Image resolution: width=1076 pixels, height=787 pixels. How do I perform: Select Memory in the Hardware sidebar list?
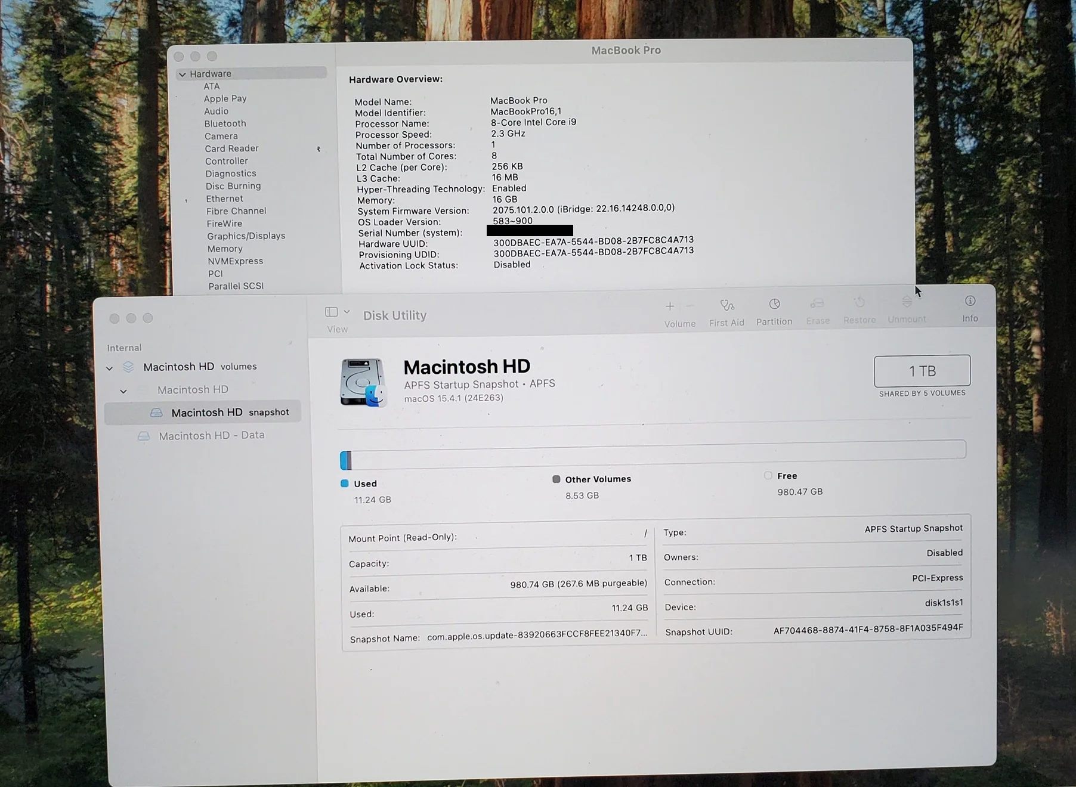(225, 249)
